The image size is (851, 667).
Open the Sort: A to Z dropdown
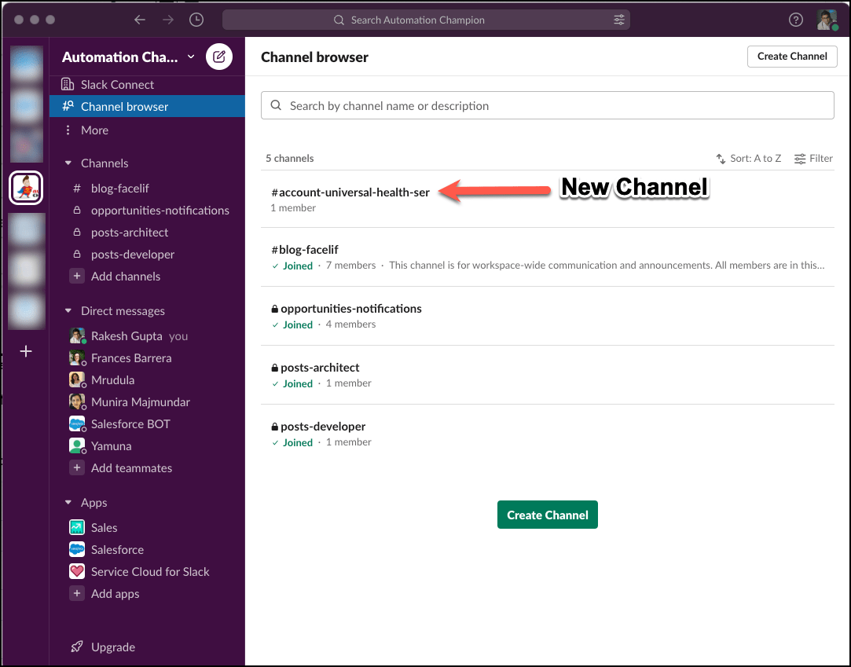(x=749, y=158)
